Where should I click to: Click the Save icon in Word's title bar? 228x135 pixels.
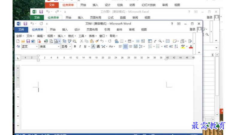click(x=25, y=24)
